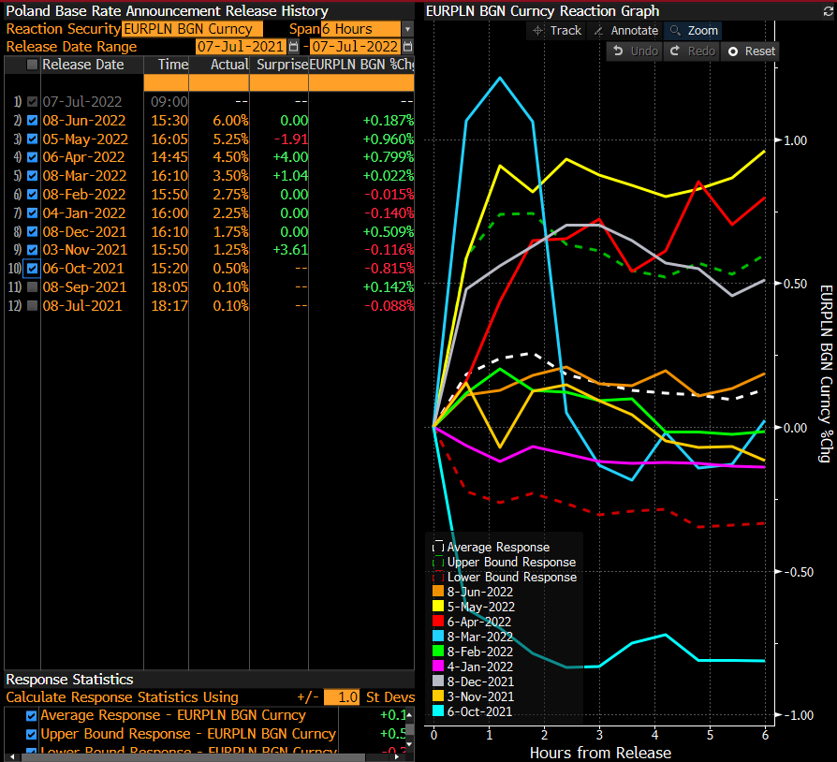Open calendar for start date 07-Jul-2021
Image resolution: width=837 pixels, height=762 pixels.
click(x=294, y=47)
